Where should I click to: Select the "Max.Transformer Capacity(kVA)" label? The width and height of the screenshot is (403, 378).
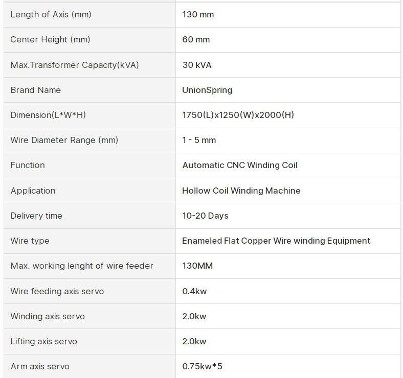(75, 65)
